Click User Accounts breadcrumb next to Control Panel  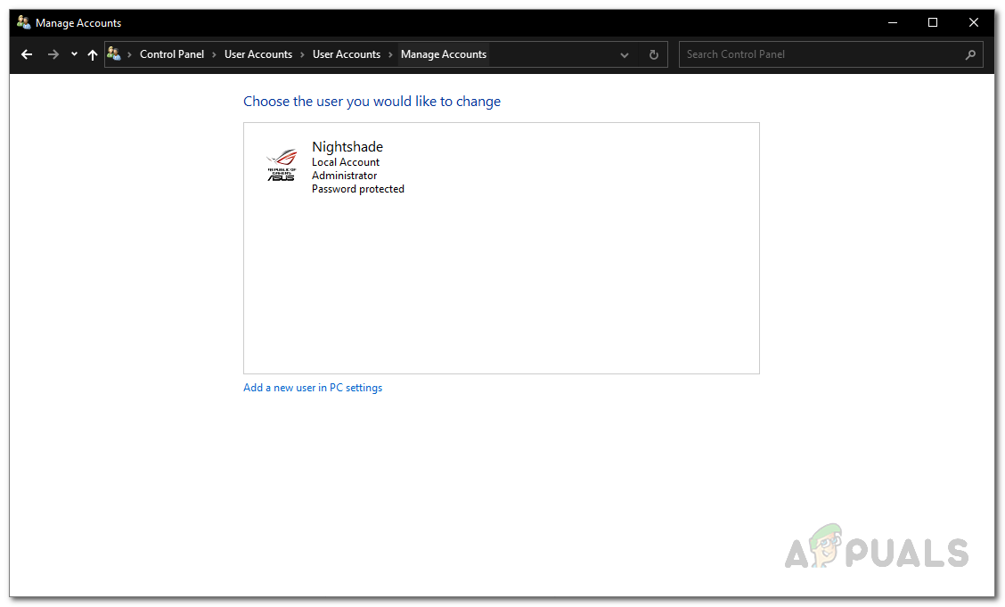[x=258, y=54]
